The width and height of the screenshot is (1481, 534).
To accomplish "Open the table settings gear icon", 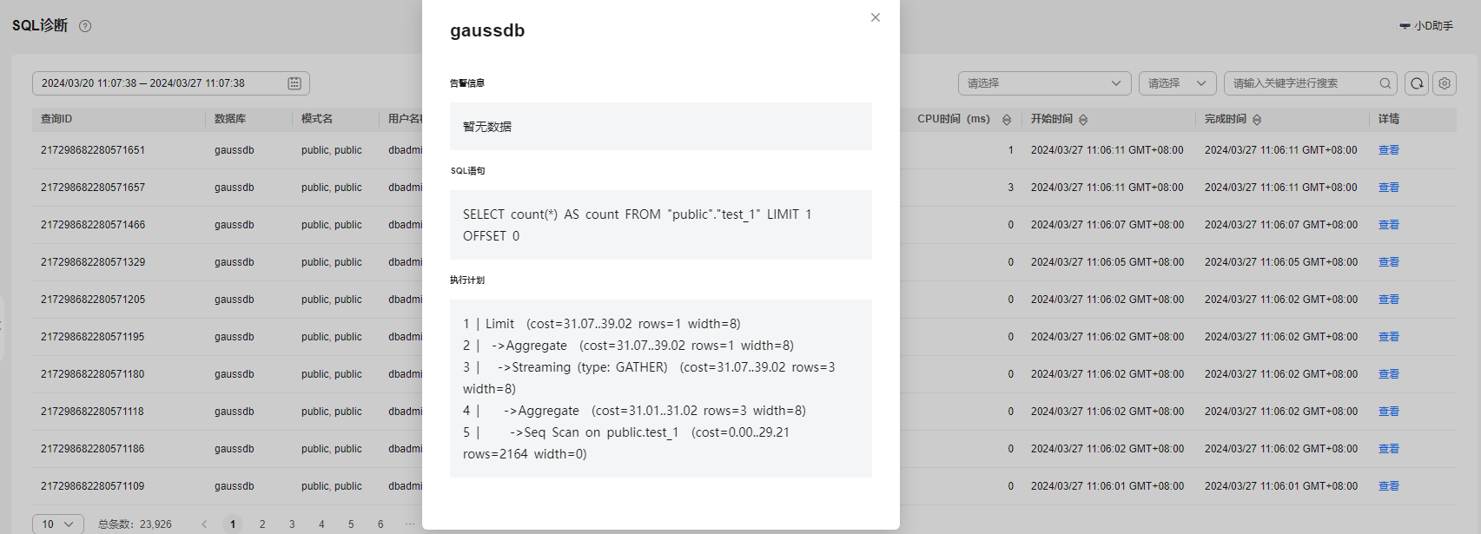I will 1445,83.
